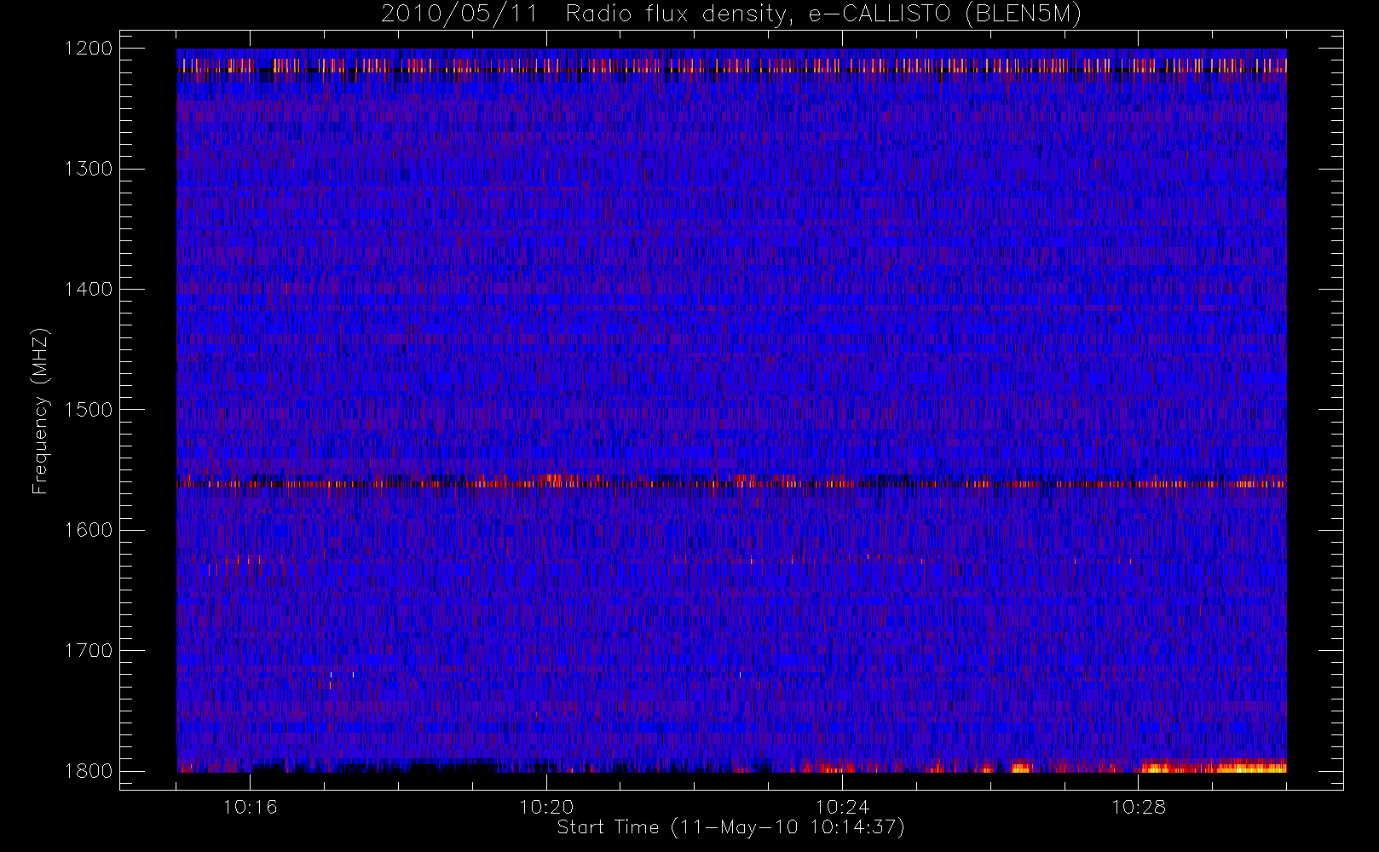
Task: Click the striped interference band near 1215 MHz
Action: [x=731, y=65]
